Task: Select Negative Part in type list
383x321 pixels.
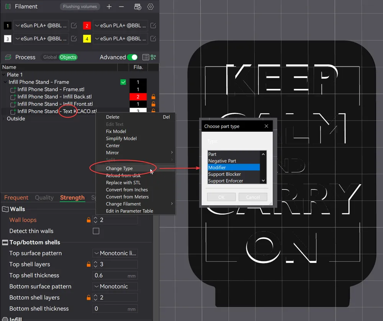Action: click(x=222, y=161)
